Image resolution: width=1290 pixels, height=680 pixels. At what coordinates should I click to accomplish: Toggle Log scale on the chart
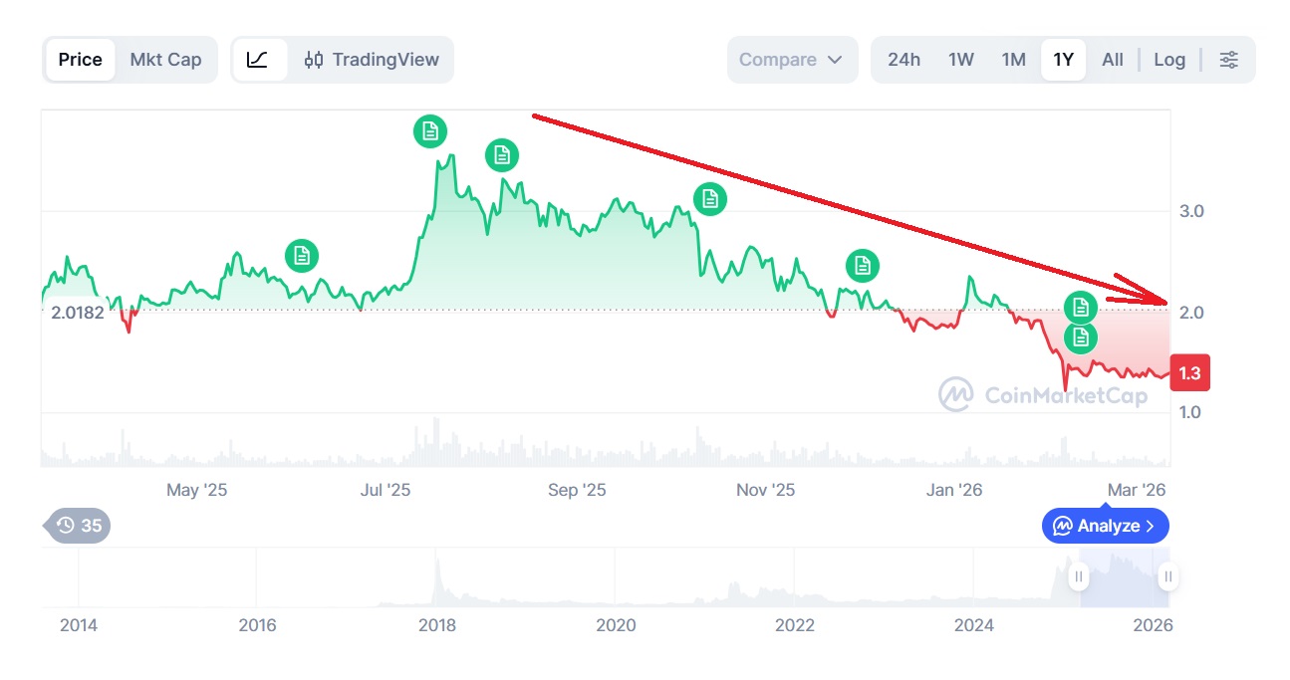point(1169,60)
